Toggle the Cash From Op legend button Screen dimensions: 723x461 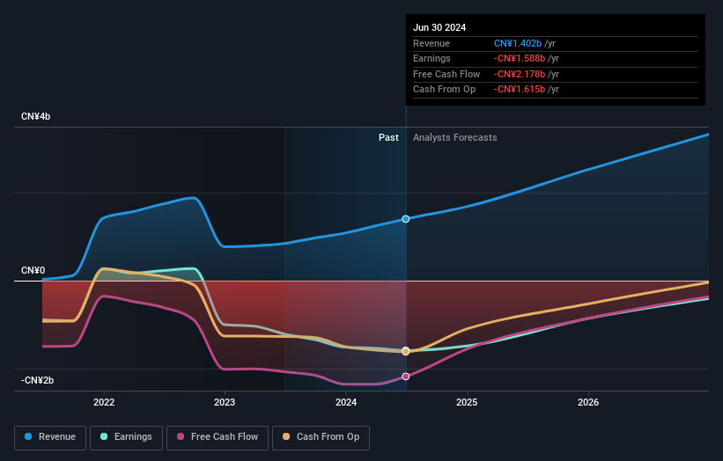point(321,437)
